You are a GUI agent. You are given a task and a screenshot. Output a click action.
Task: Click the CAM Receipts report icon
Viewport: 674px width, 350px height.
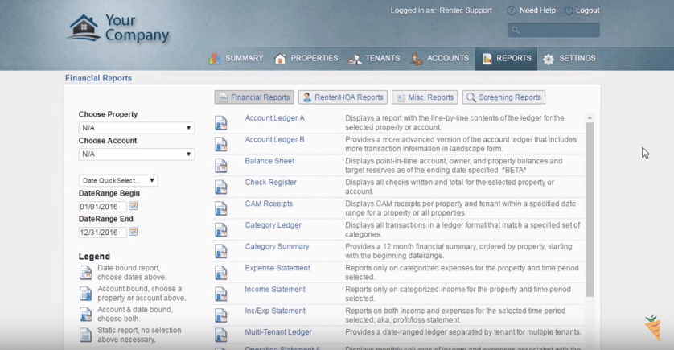221,208
